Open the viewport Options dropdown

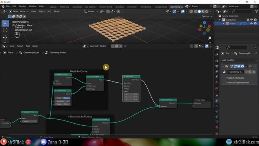(x=207, y=16)
